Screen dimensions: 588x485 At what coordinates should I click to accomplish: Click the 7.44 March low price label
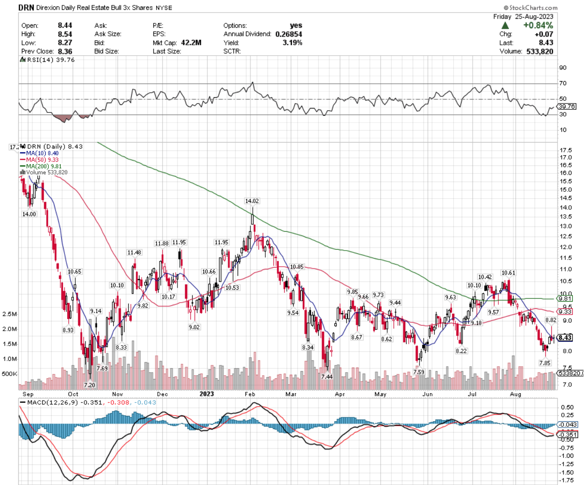(x=327, y=377)
